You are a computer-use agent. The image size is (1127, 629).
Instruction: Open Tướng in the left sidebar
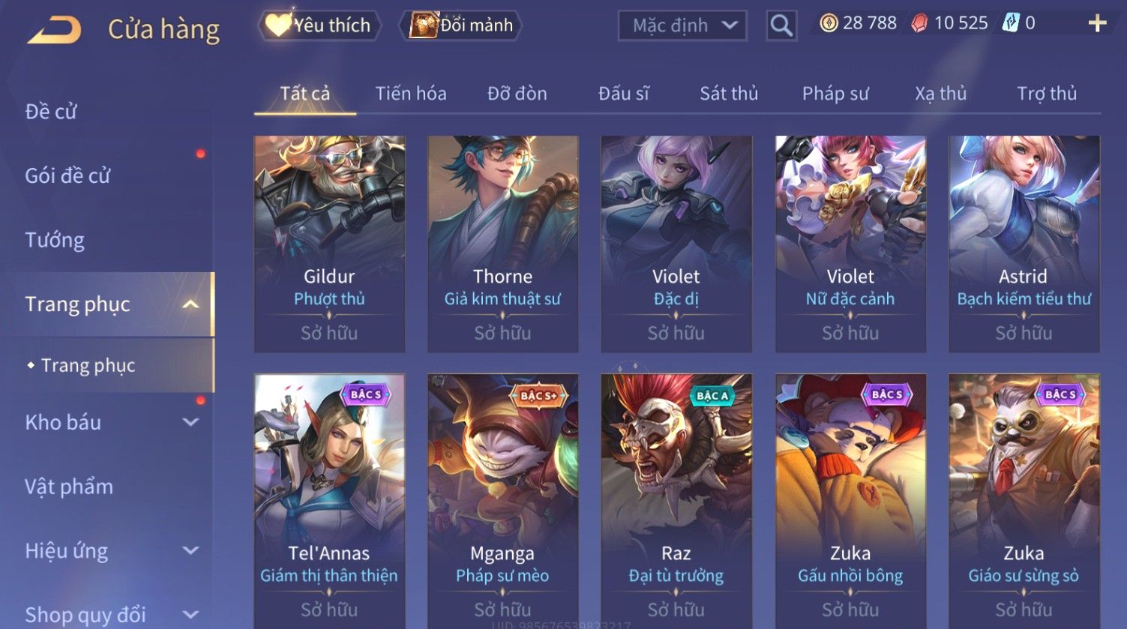point(55,240)
